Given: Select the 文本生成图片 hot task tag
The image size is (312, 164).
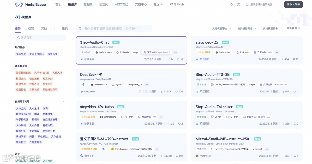Looking at the screenshot, I should pyautogui.click(x=37, y=54).
